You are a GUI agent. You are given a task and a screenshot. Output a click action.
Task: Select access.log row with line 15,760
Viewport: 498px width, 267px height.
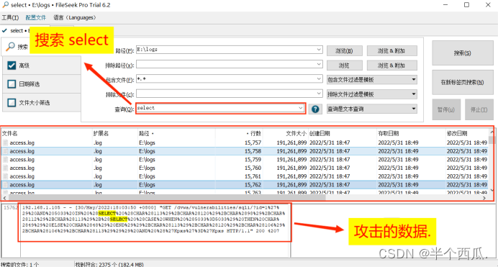pyautogui.click(x=245, y=168)
